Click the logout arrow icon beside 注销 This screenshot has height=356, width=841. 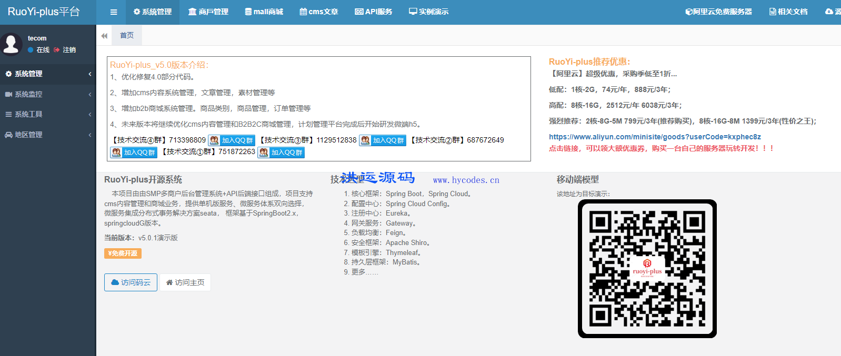(x=57, y=50)
